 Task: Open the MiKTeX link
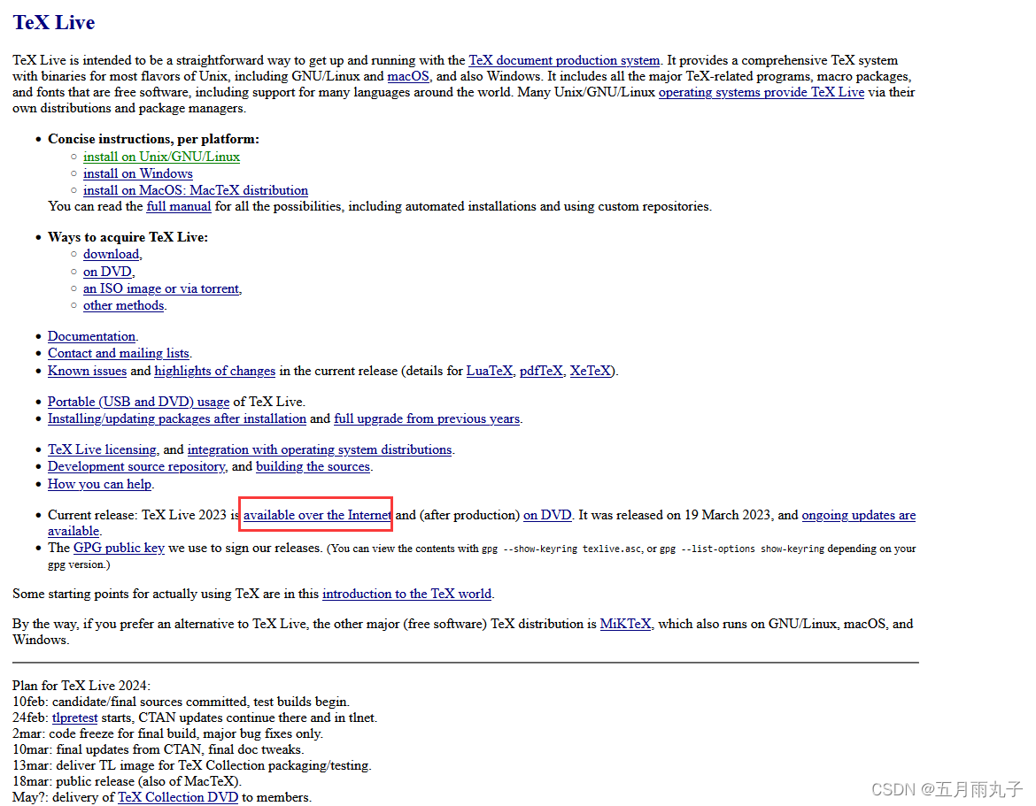[x=626, y=624]
